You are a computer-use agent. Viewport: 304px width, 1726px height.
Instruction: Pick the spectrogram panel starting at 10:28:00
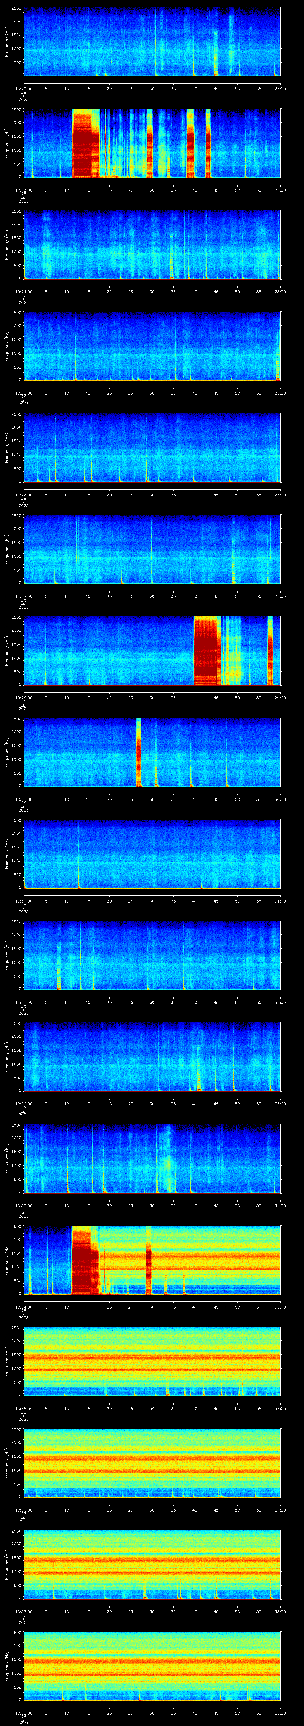tap(152, 651)
